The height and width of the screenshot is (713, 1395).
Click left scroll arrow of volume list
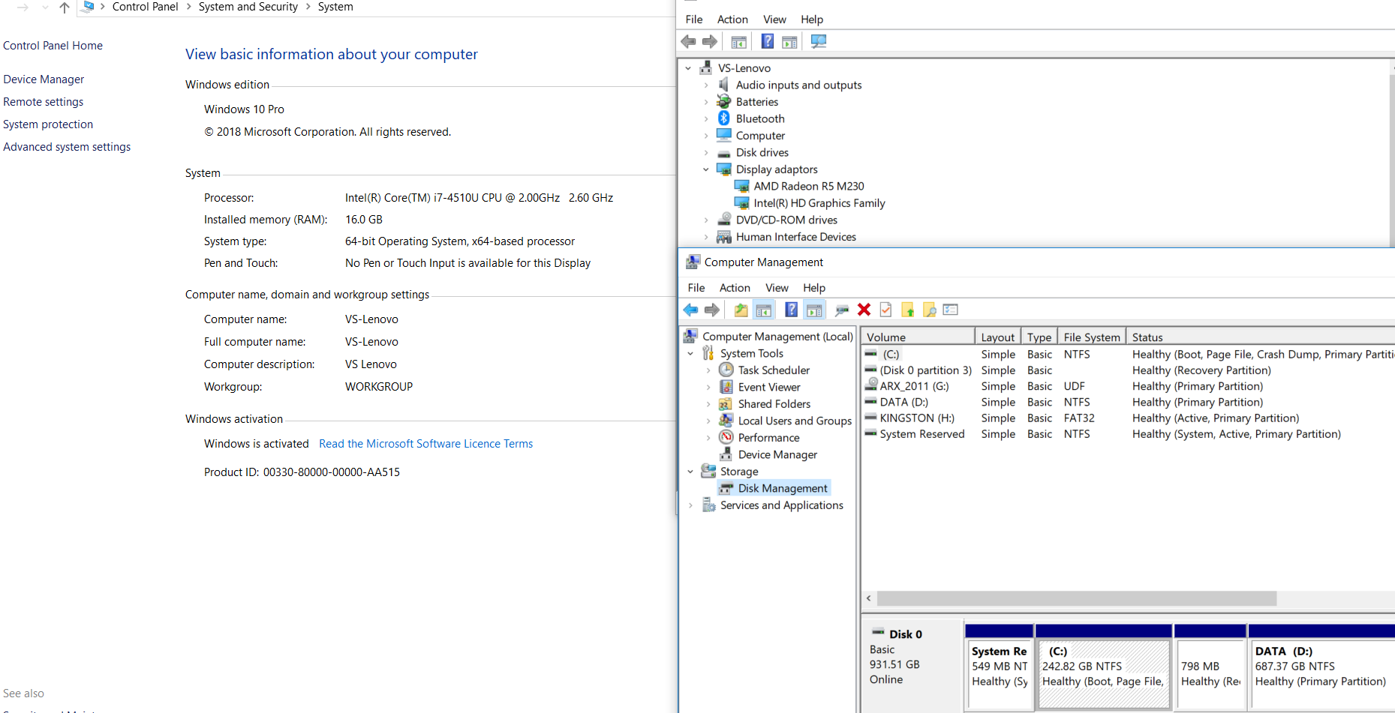point(869,598)
